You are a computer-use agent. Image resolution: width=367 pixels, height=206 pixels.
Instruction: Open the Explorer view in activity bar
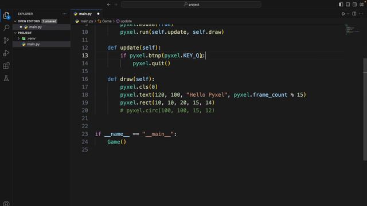tap(6, 15)
